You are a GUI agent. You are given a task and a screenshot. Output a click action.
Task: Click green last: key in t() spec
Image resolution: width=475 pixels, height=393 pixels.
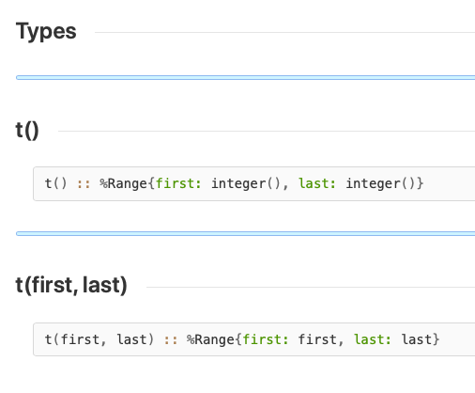[x=317, y=183]
